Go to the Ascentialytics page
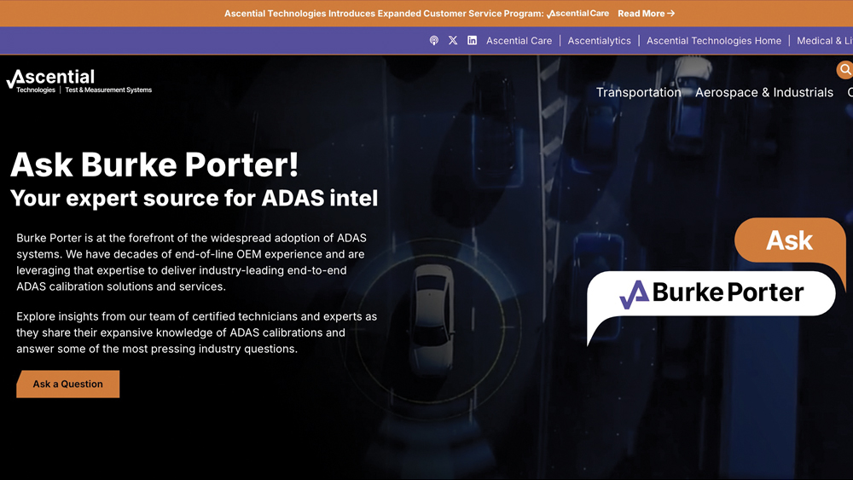 pyautogui.click(x=599, y=41)
